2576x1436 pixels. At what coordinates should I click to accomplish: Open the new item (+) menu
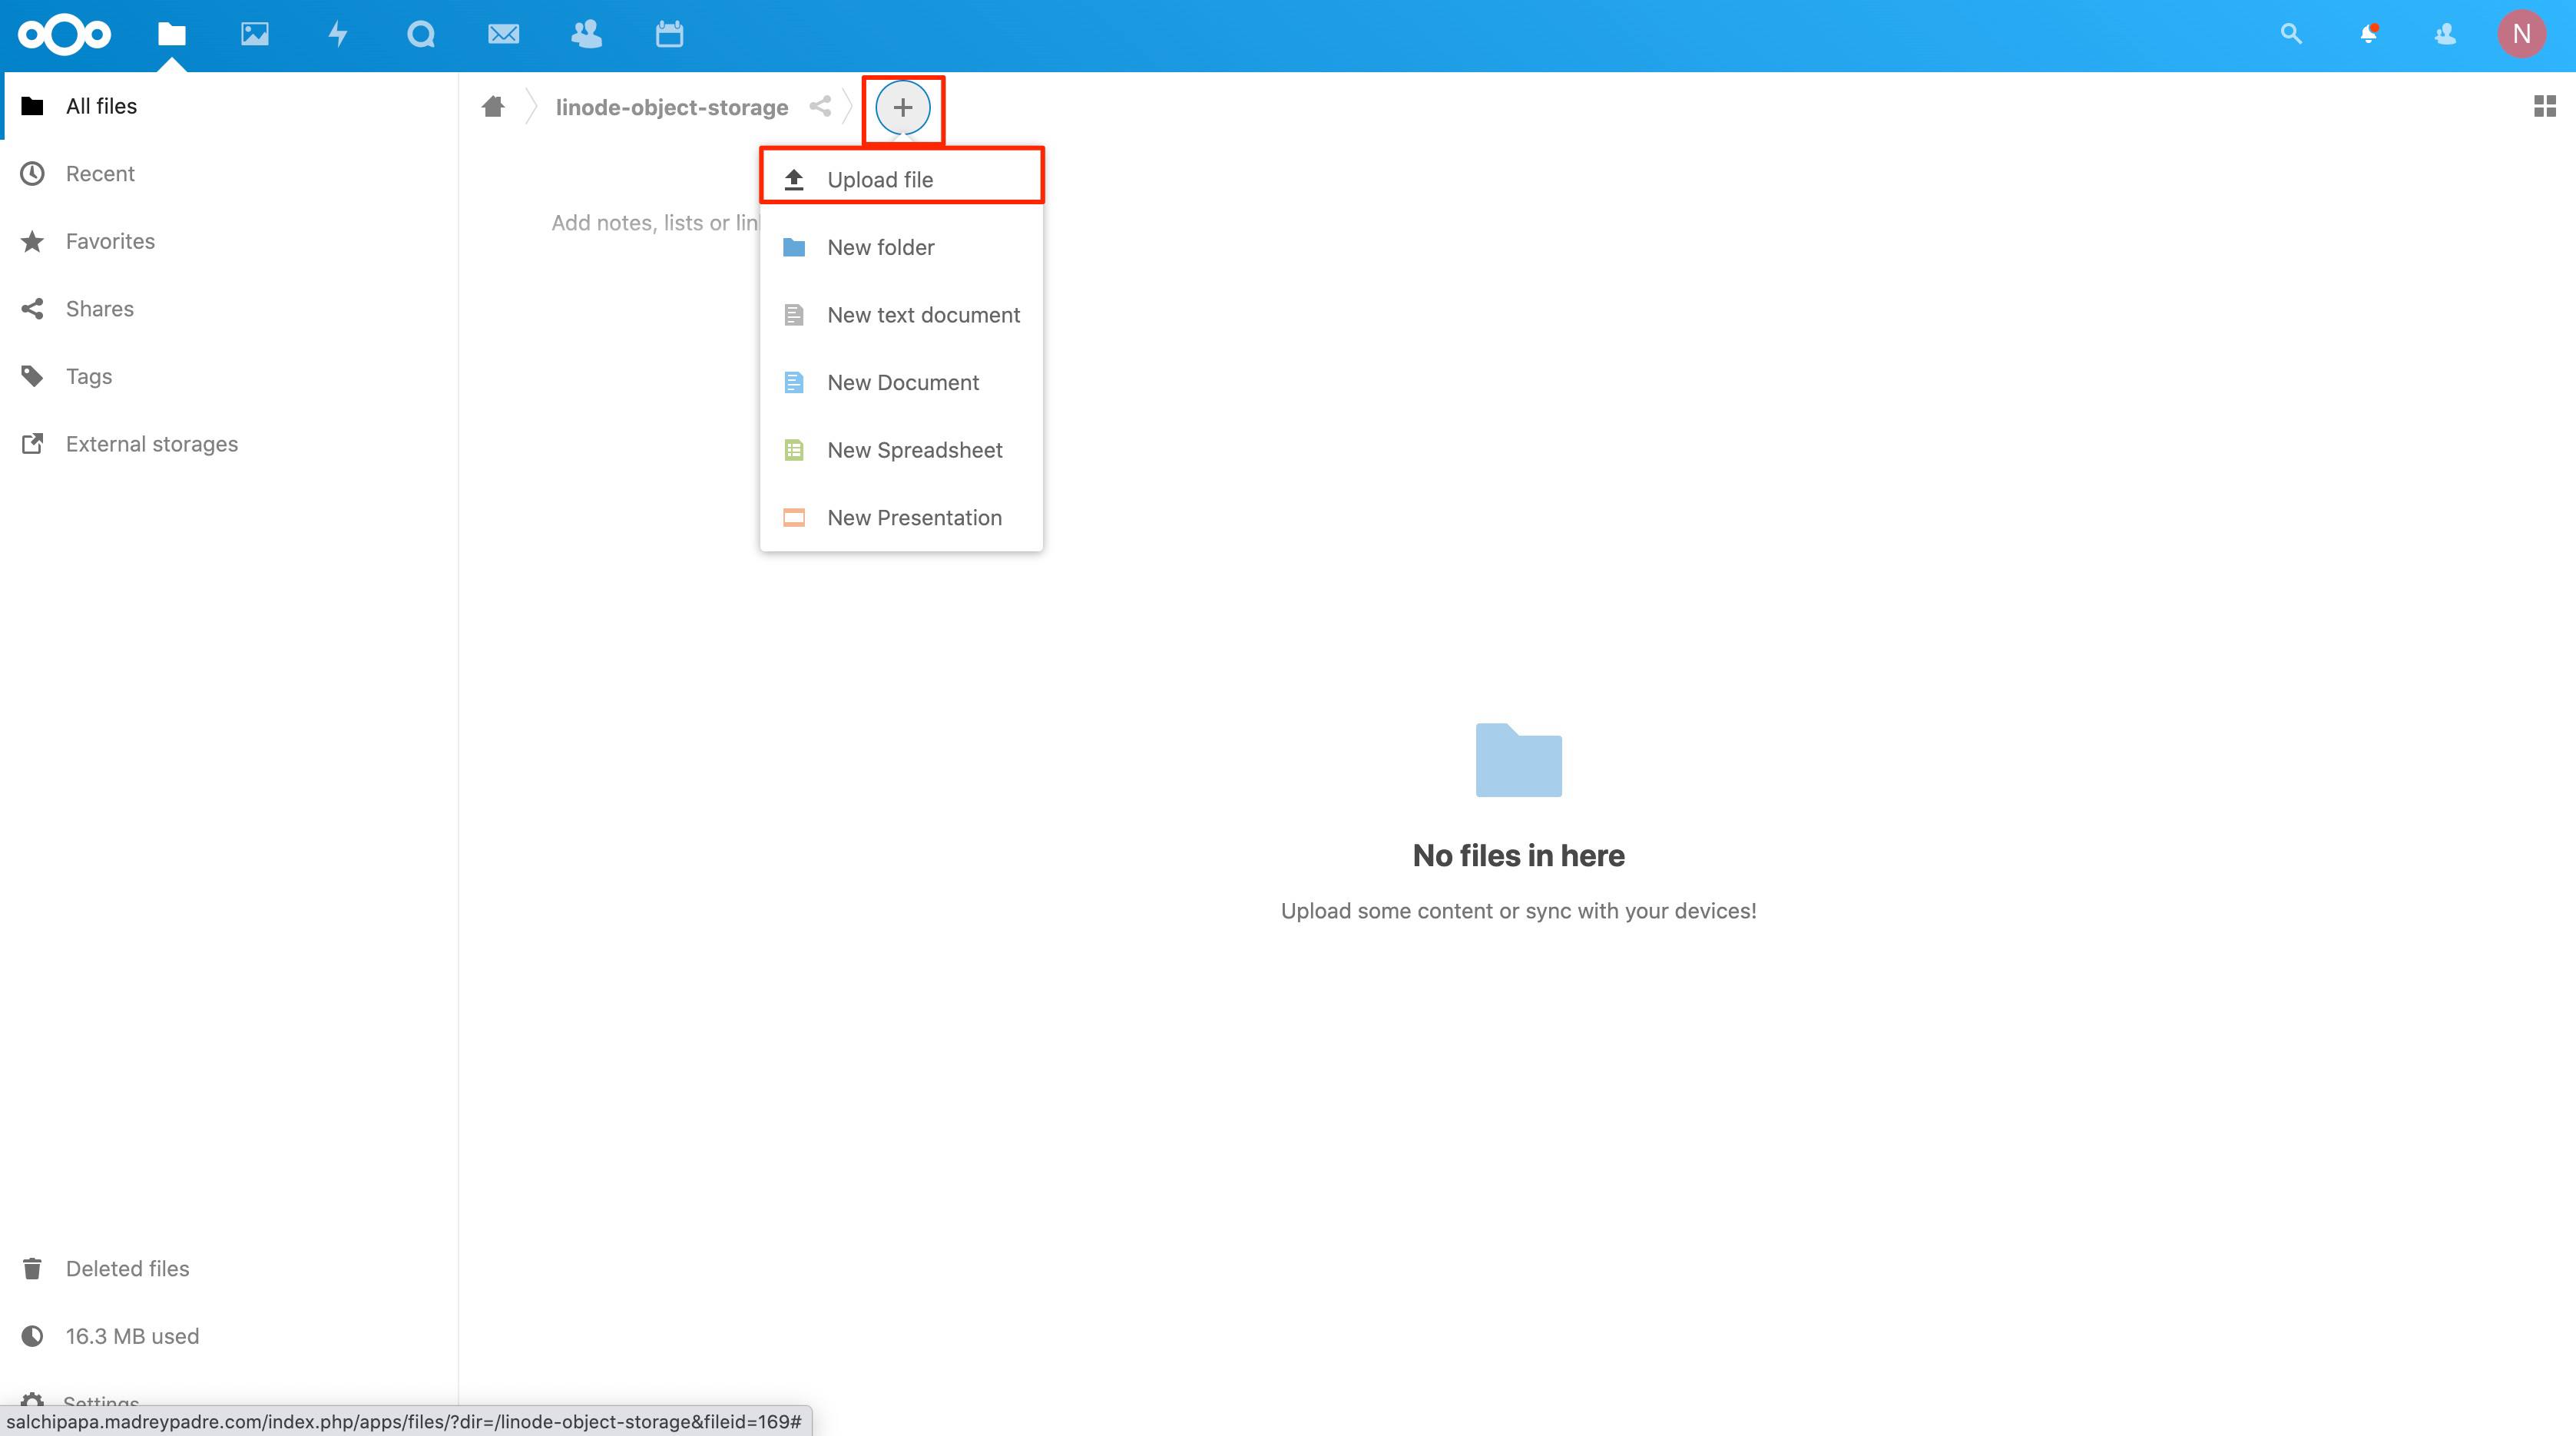pos(902,107)
